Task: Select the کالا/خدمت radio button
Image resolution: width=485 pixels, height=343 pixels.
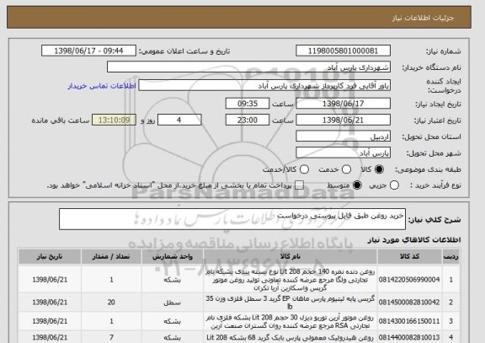Action: 304,169
